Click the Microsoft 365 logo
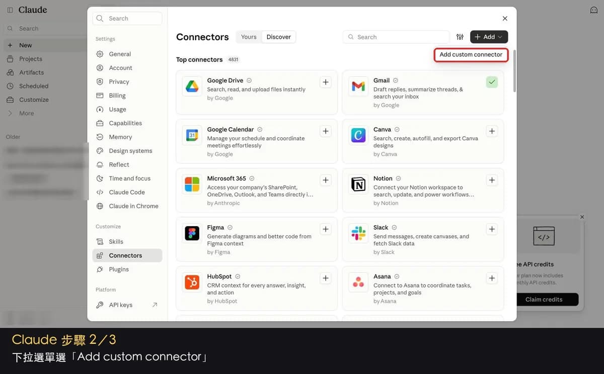Image resolution: width=604 pixels, height=374 pixels. (192, 184)
